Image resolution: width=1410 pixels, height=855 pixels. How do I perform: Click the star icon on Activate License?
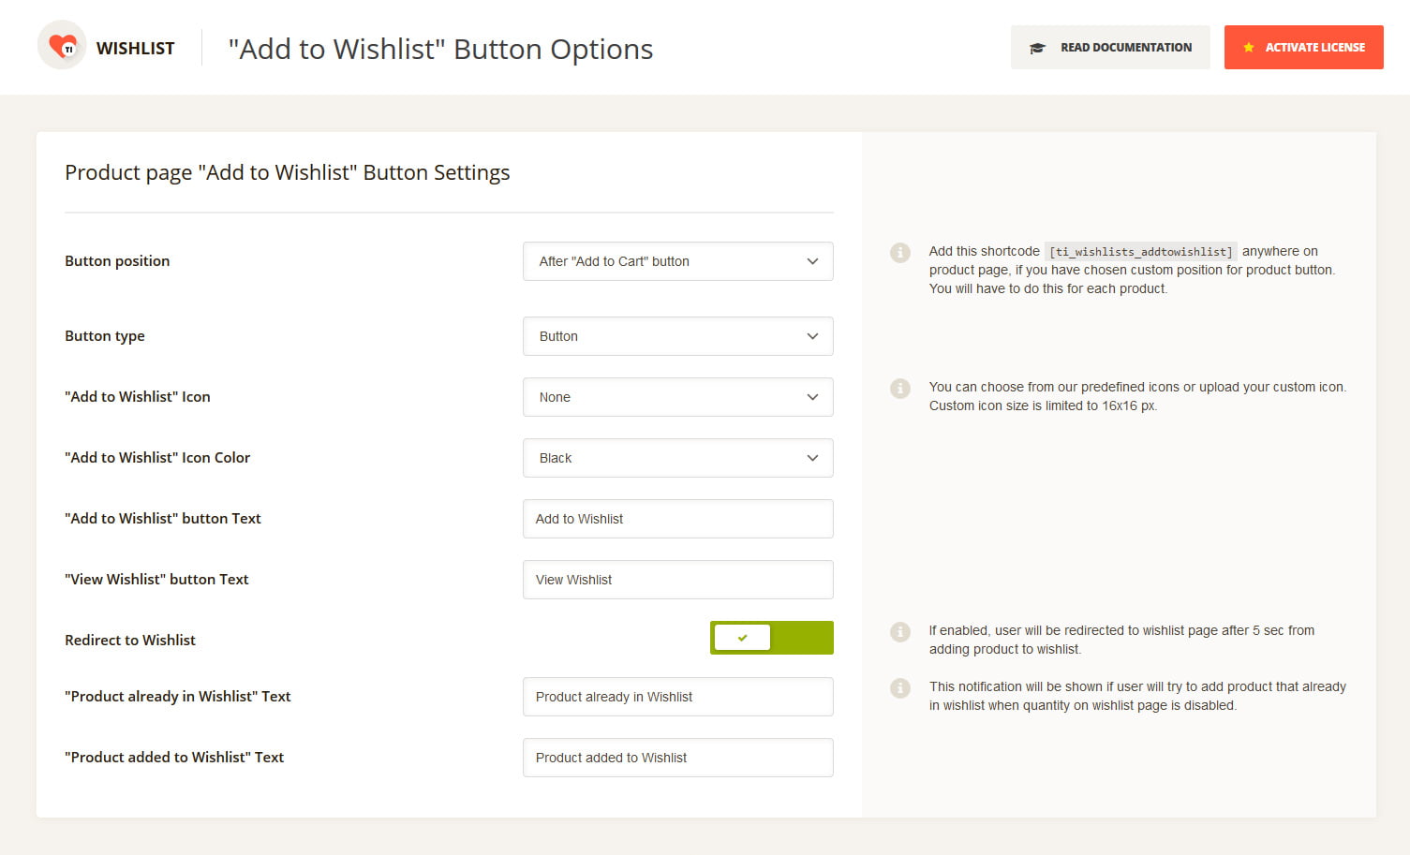(x=1249, y=48)
